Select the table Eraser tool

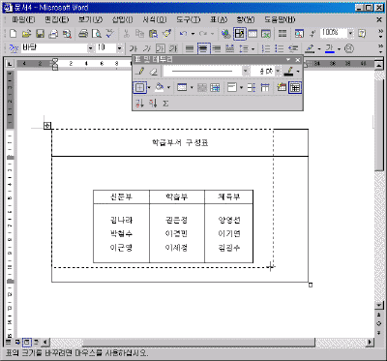pyautogui.click(x=154, y=72)
